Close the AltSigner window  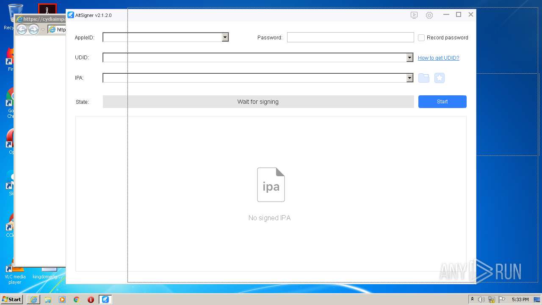471,14
